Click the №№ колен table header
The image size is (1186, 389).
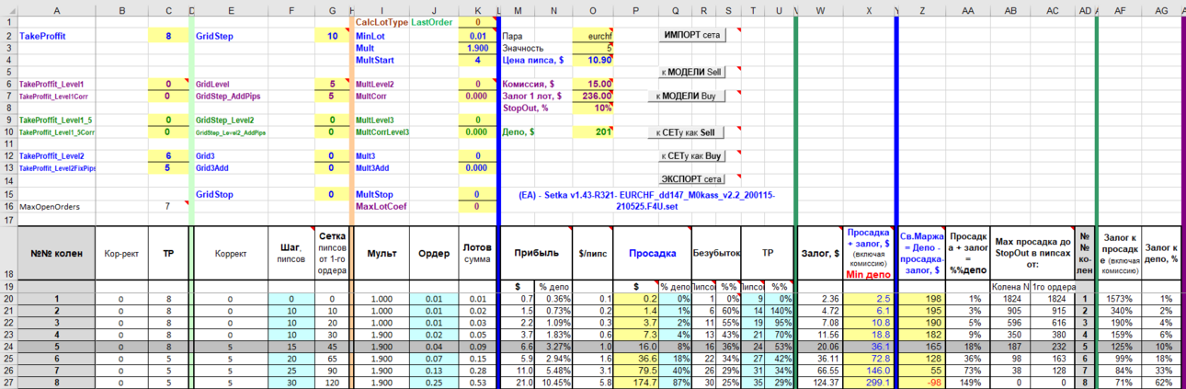point(56,253)
